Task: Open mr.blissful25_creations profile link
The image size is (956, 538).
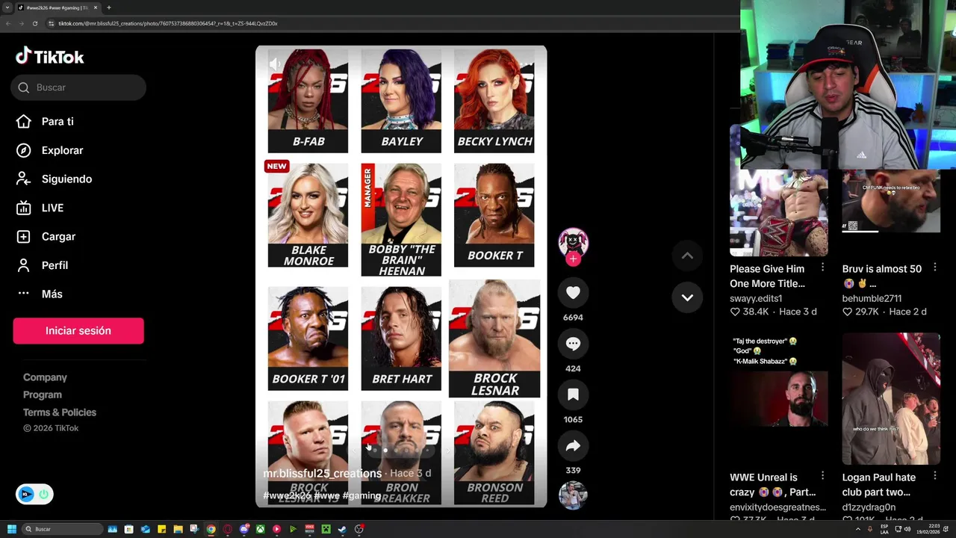Action: click(x=322, y=473)
